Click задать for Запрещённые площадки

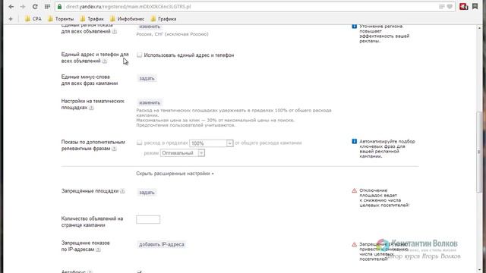click(x=147, y=193)
